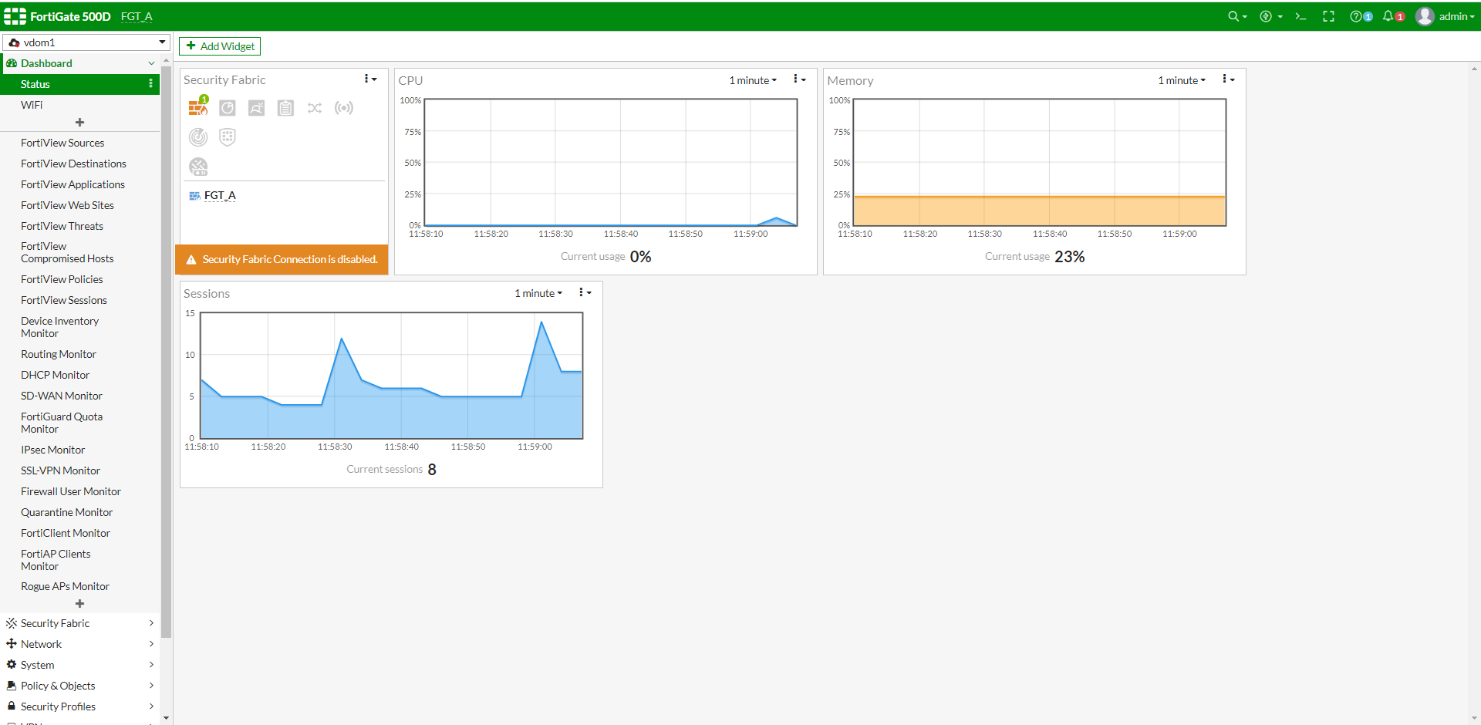Screen dimensions: 1481x725
Task: Click the small blue device icon beside FGT_A
Action: coord(194,196)
